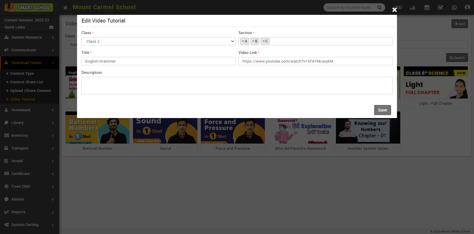Screen dimensions: 474x234
Task: Click the US flag language icon
Action: point(412,8)
